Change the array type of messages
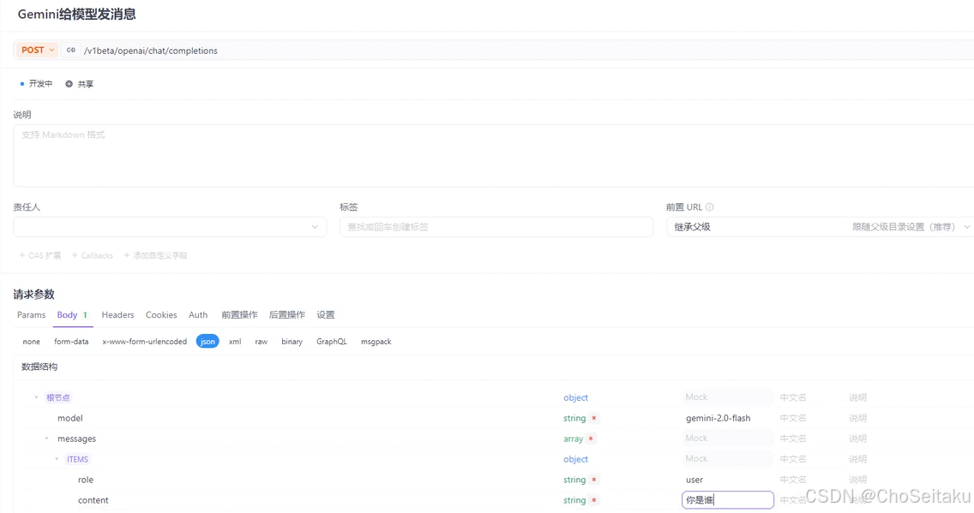The width and height of the screenshot is (974, 513). (x=574, y=438)
